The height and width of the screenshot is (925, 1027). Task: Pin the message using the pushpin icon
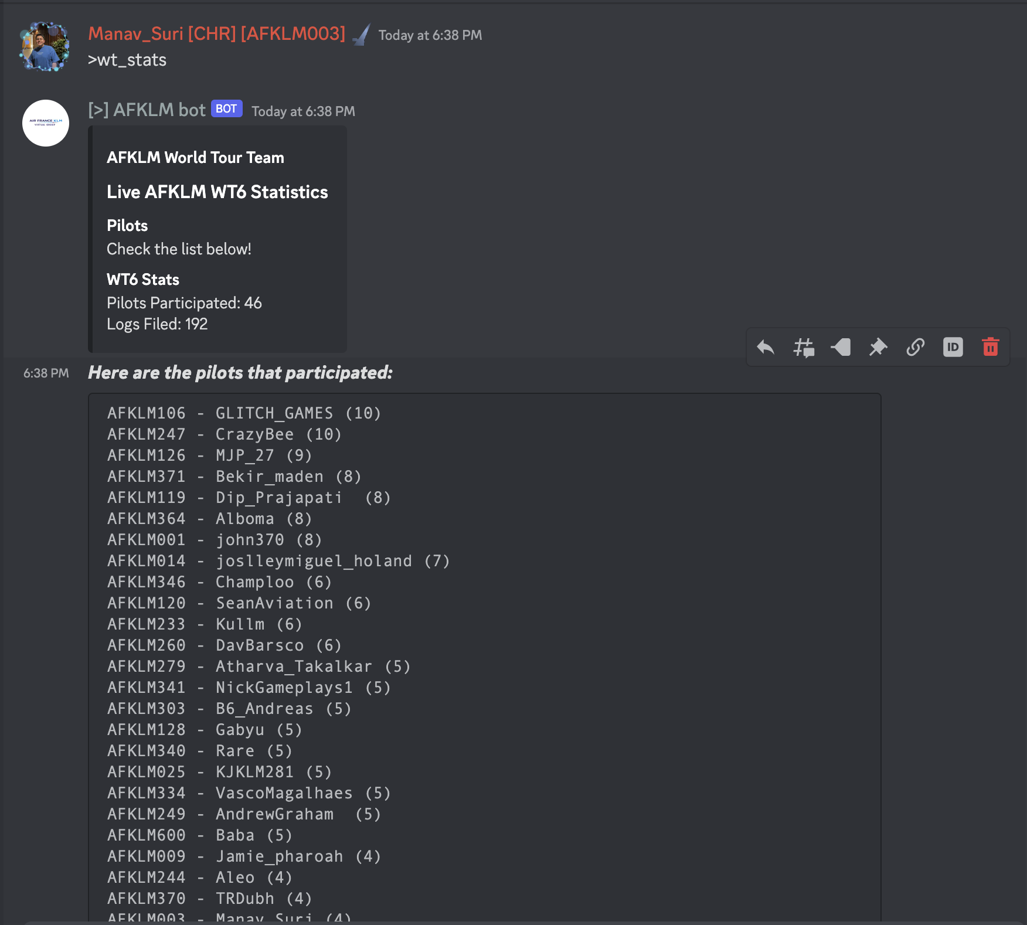[x=878, y=348]
